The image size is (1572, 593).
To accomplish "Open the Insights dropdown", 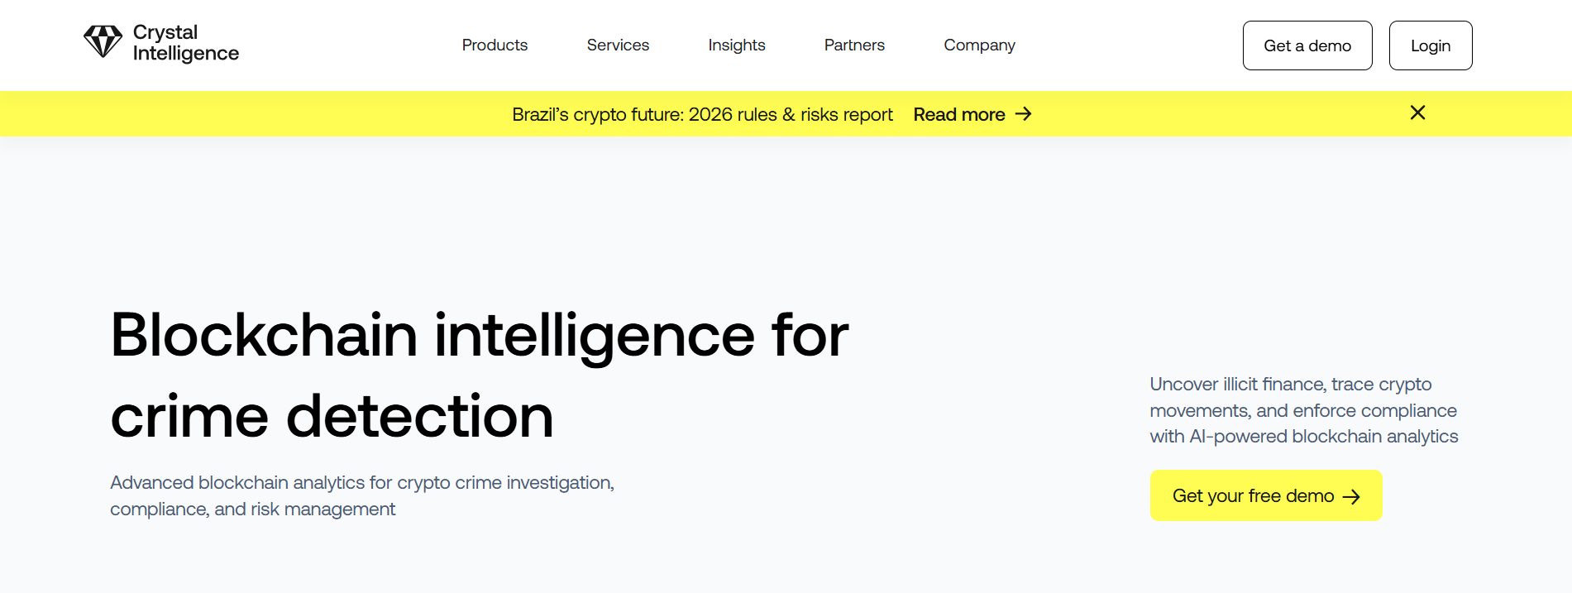I will (x=736, y=45).
